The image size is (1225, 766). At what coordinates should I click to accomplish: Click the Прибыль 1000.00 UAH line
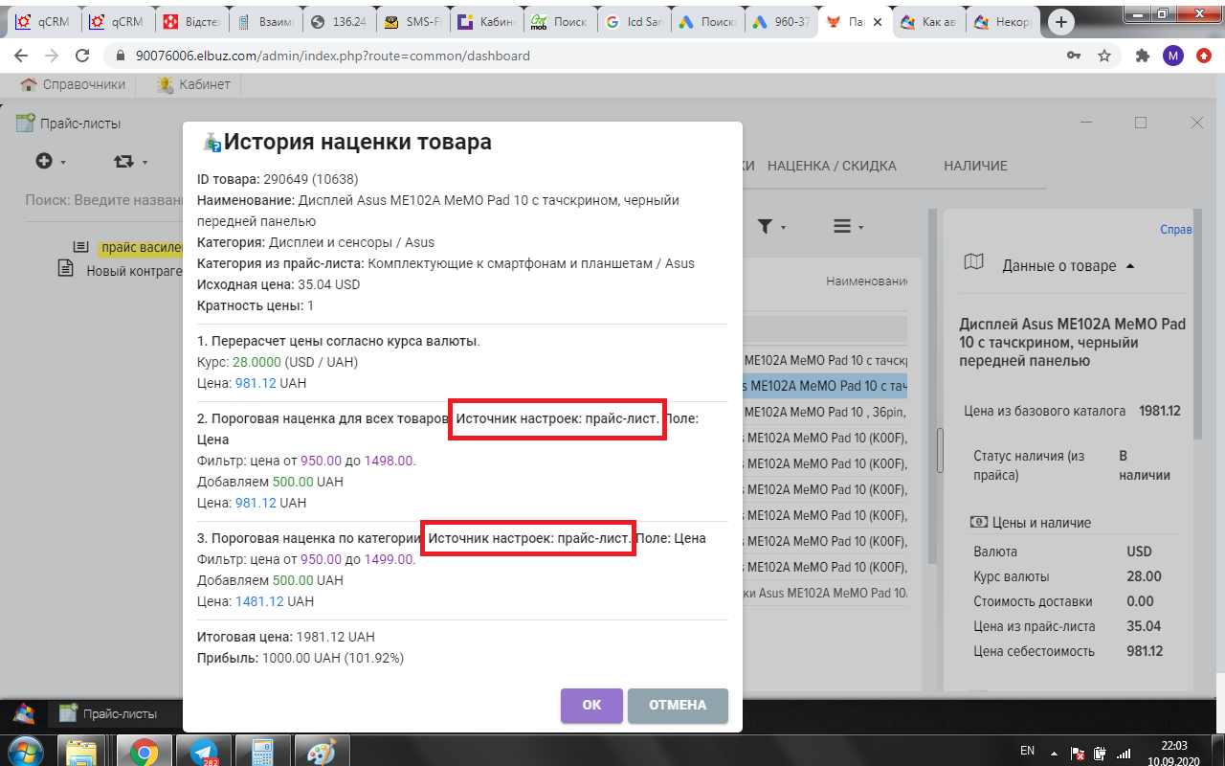coord(301,658)
